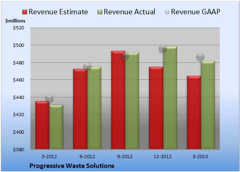Click the Progressive Waste Solutions title
The height and width of the screenshot is (172, 240).
pyautogui.click(x=72, y=166)
